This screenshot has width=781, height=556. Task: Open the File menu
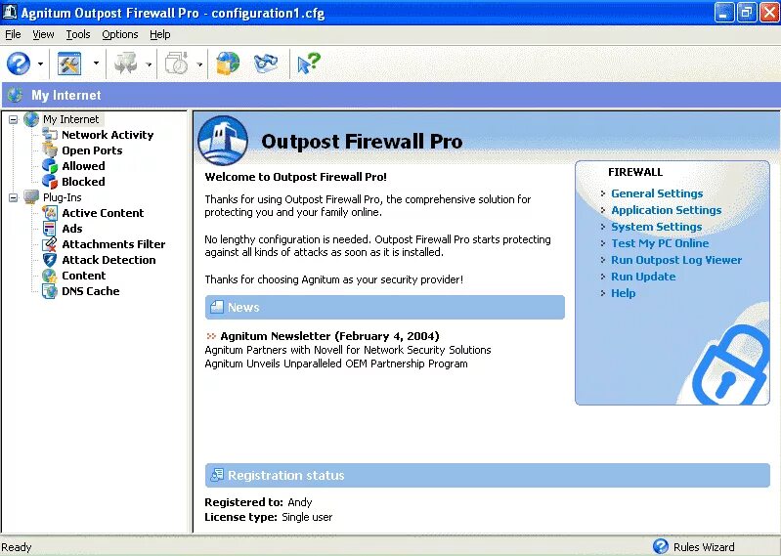tap(13, 34)
